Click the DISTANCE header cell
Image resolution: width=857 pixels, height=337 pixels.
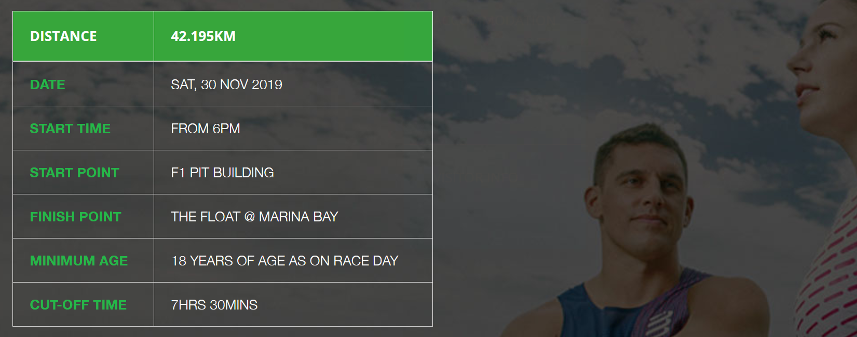click(63, 36)
